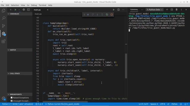The width and height of the screenshot is (190, 106).
Task: Open errors and warnings count in status bar
Action: (x=39, y=104)
